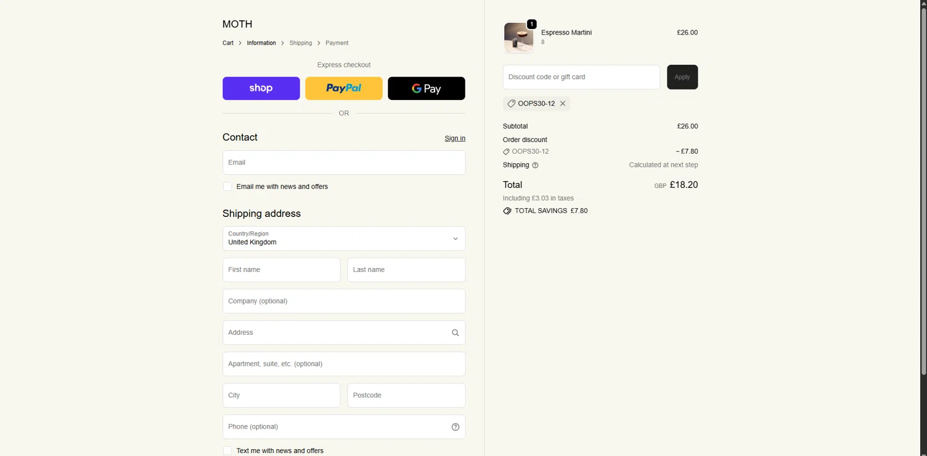The height and width of the screenshot is (456, 927).
Task: Remove the OOPS30-12 discount code
Action: (x=563, y=104)
